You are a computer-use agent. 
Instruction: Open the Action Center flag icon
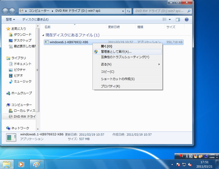(178, 164)
